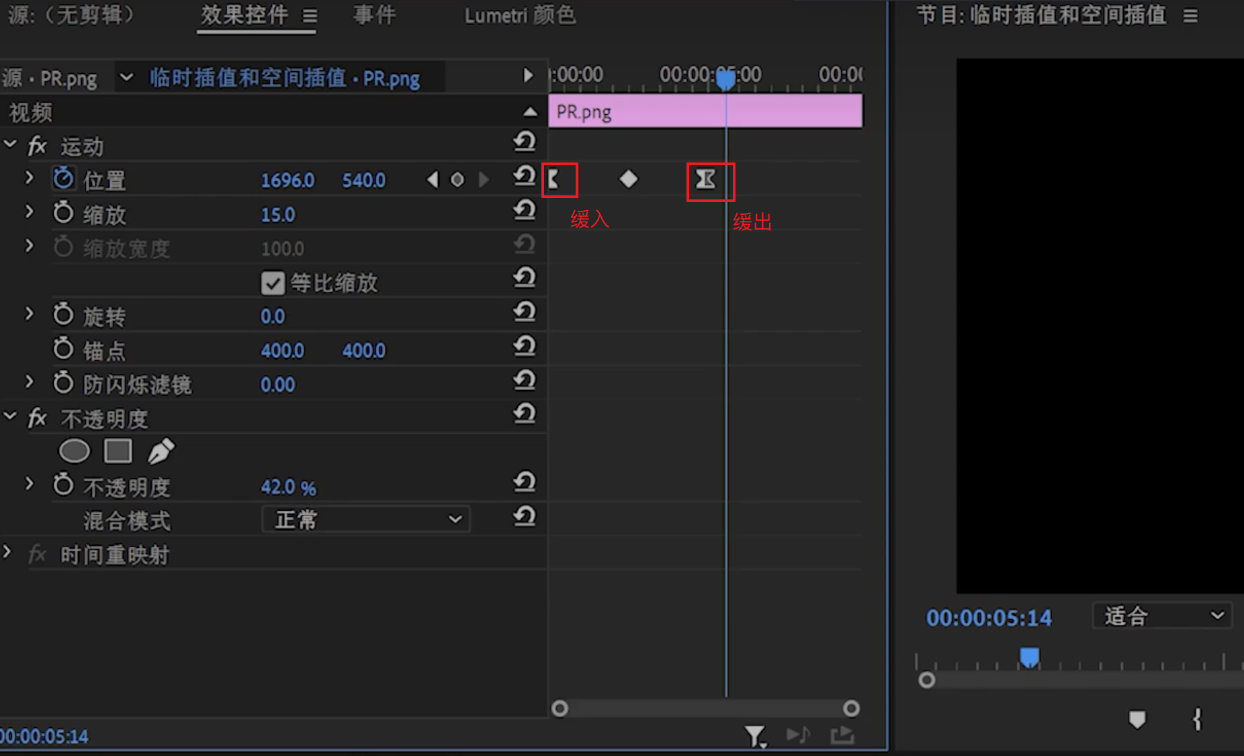Switch to the Lumetri 颜色 tab
Image resolution: width=1244 pixels, height=756 pixels.
point(520,15)
